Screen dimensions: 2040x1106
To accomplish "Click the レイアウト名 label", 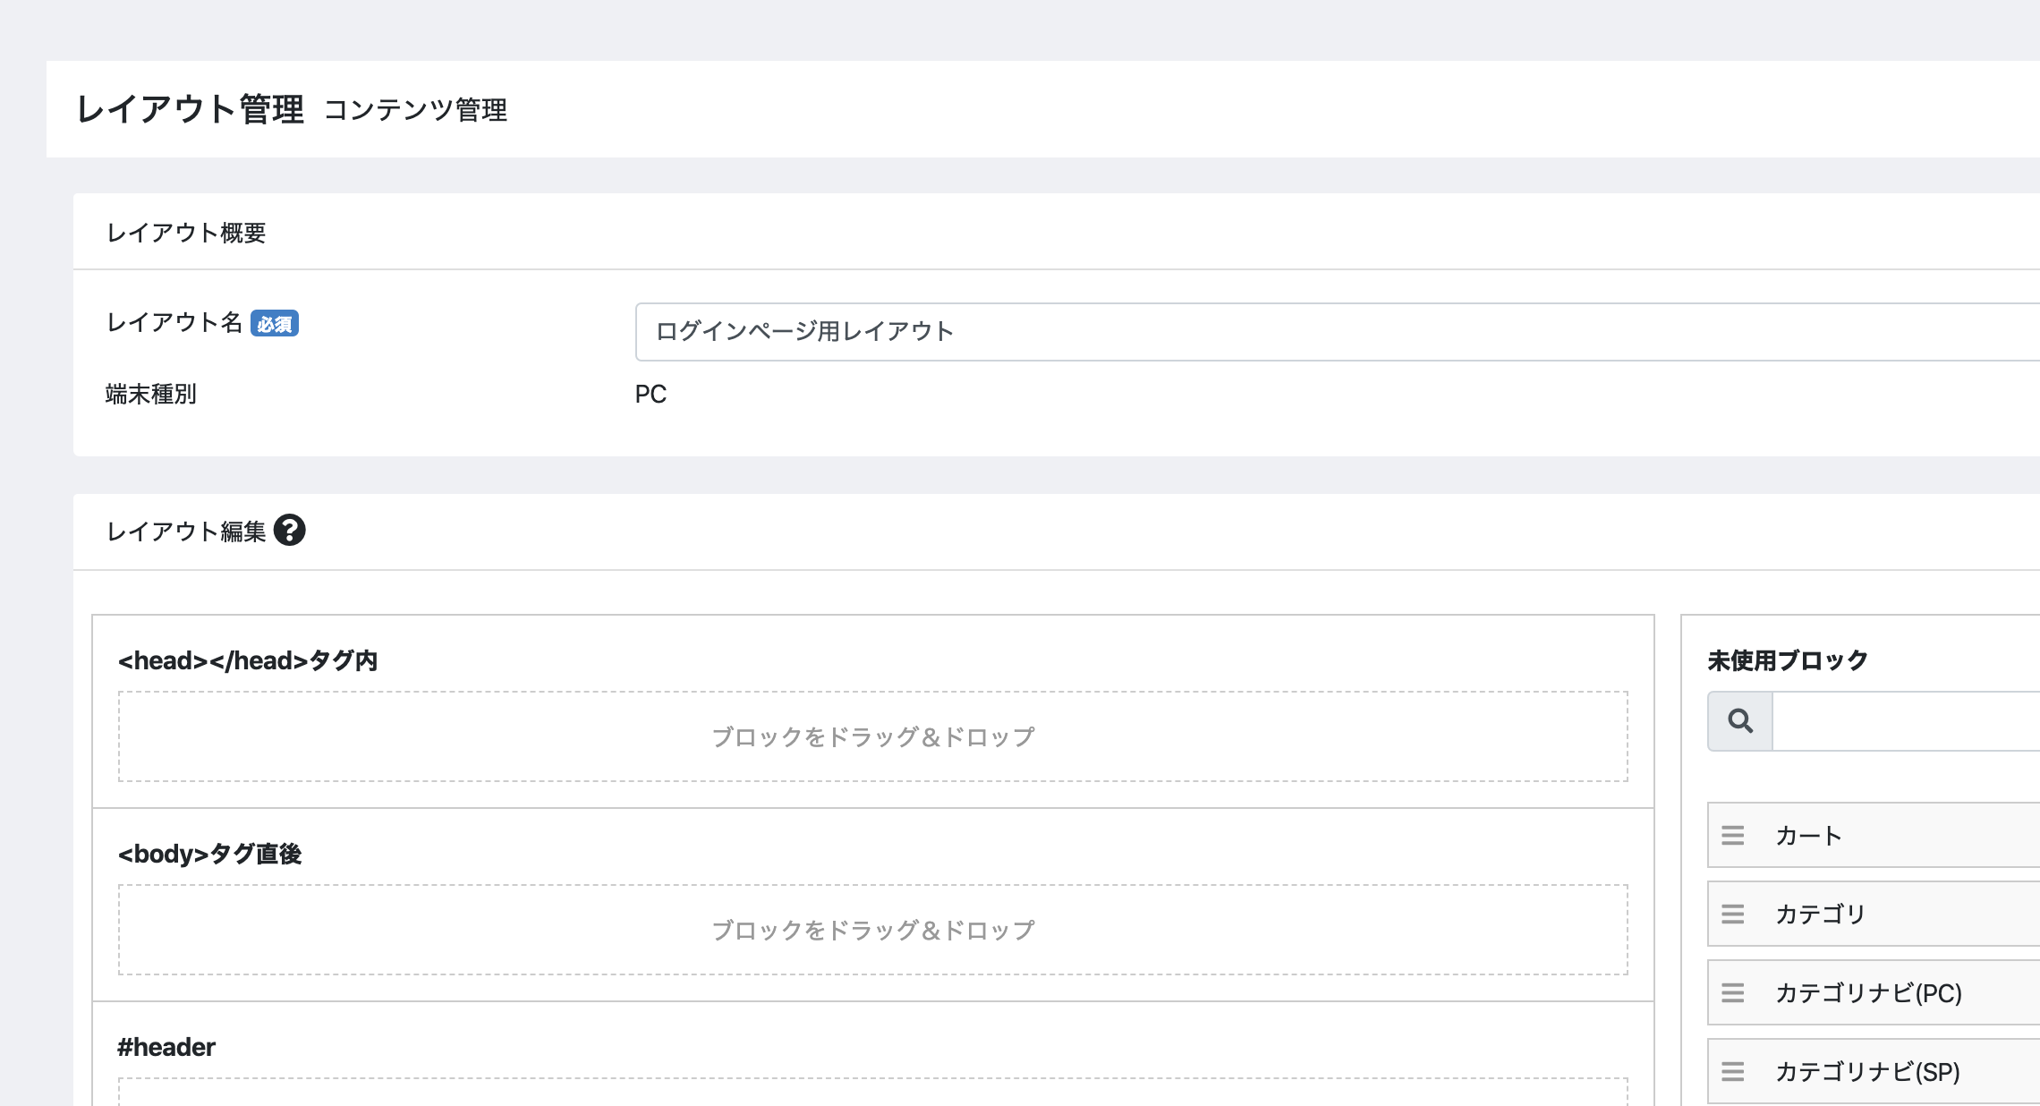I will (174, 322).
